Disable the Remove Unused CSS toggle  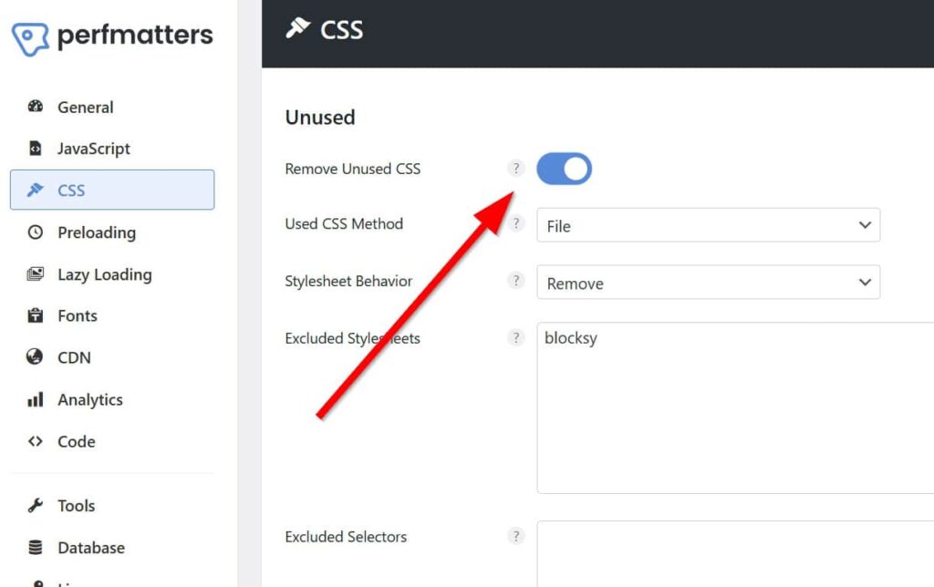(564, 169)
